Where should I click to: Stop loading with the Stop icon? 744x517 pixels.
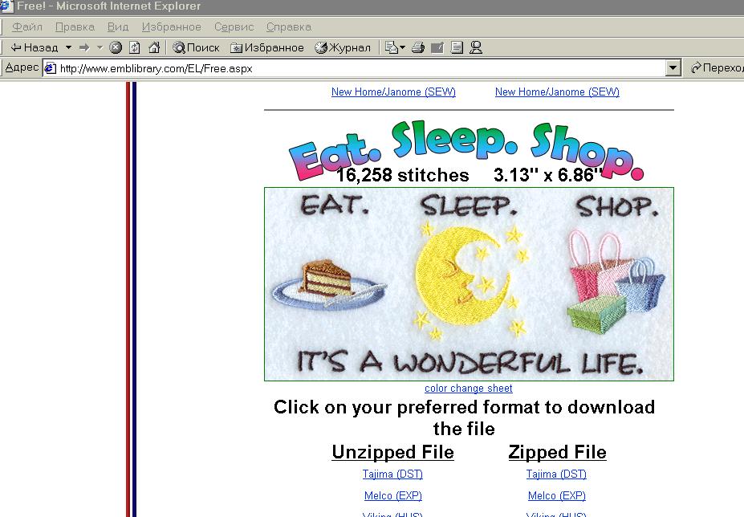click(x=116, y=47)
